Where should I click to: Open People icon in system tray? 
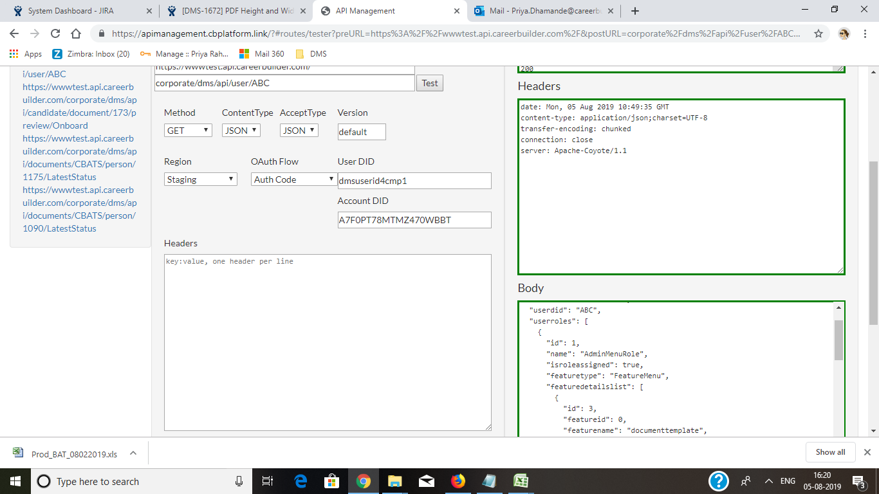pyautogui.click(x=746, y=481)
